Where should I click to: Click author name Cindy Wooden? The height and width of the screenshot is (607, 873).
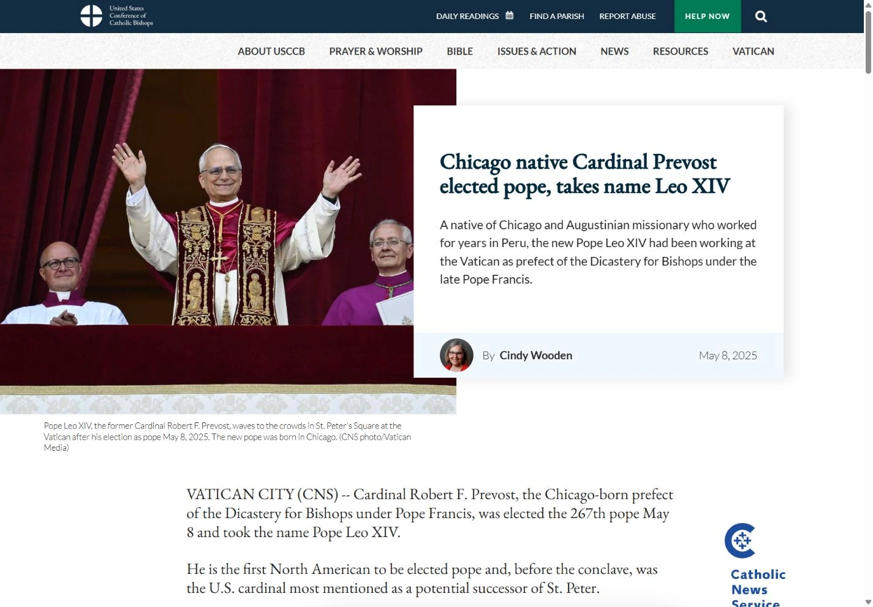[x=536, y=356]
